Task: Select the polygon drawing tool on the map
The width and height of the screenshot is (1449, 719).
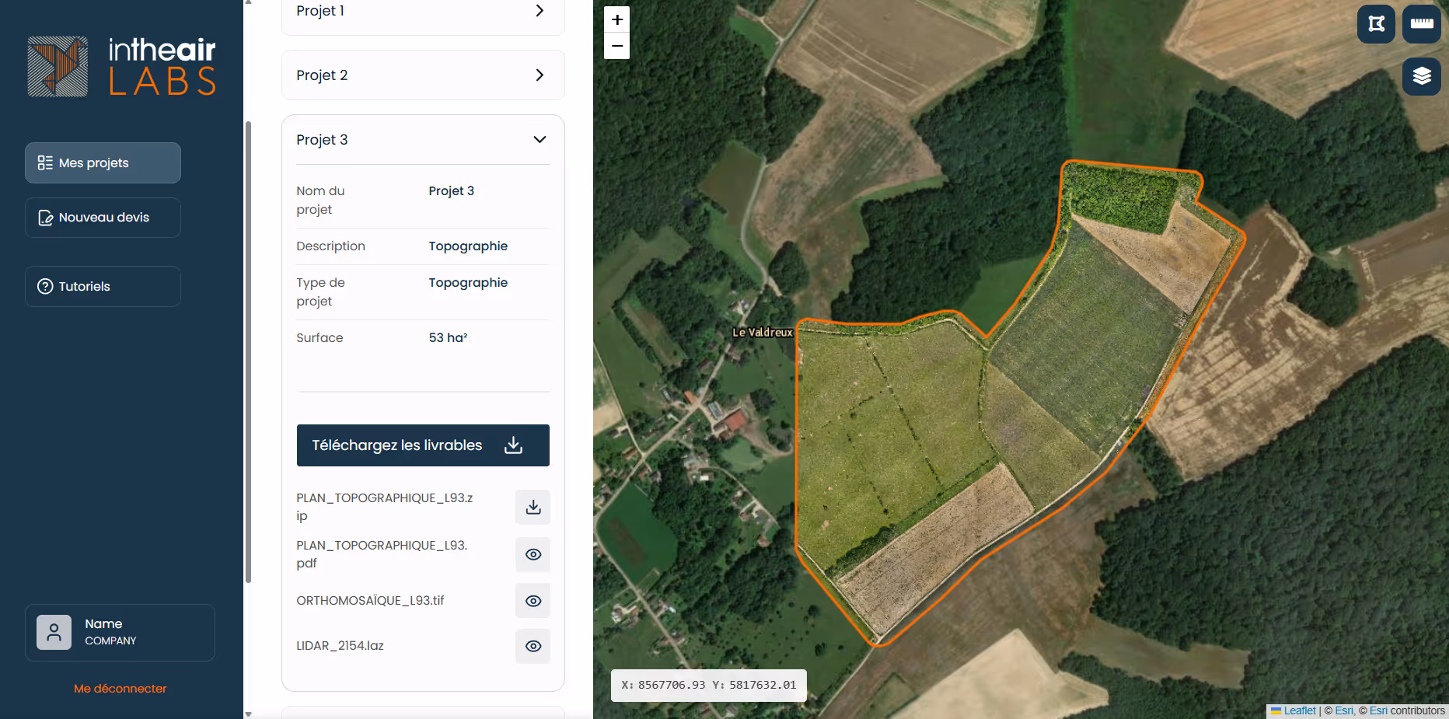Action: coord(1375,24)
